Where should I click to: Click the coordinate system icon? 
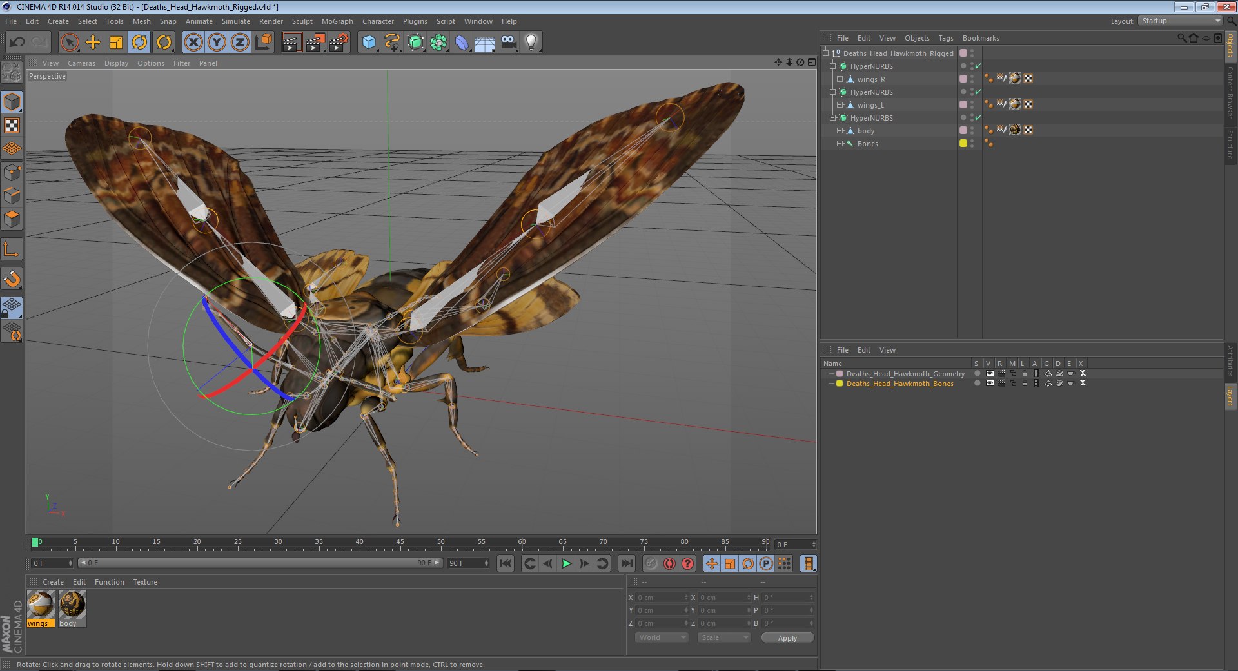[x=263, y=43]
